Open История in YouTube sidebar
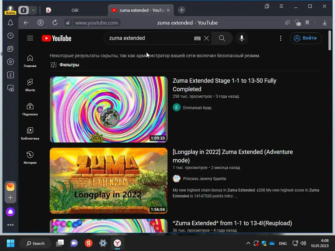This screenshot has width=335, height=251. tap(30, 158)
